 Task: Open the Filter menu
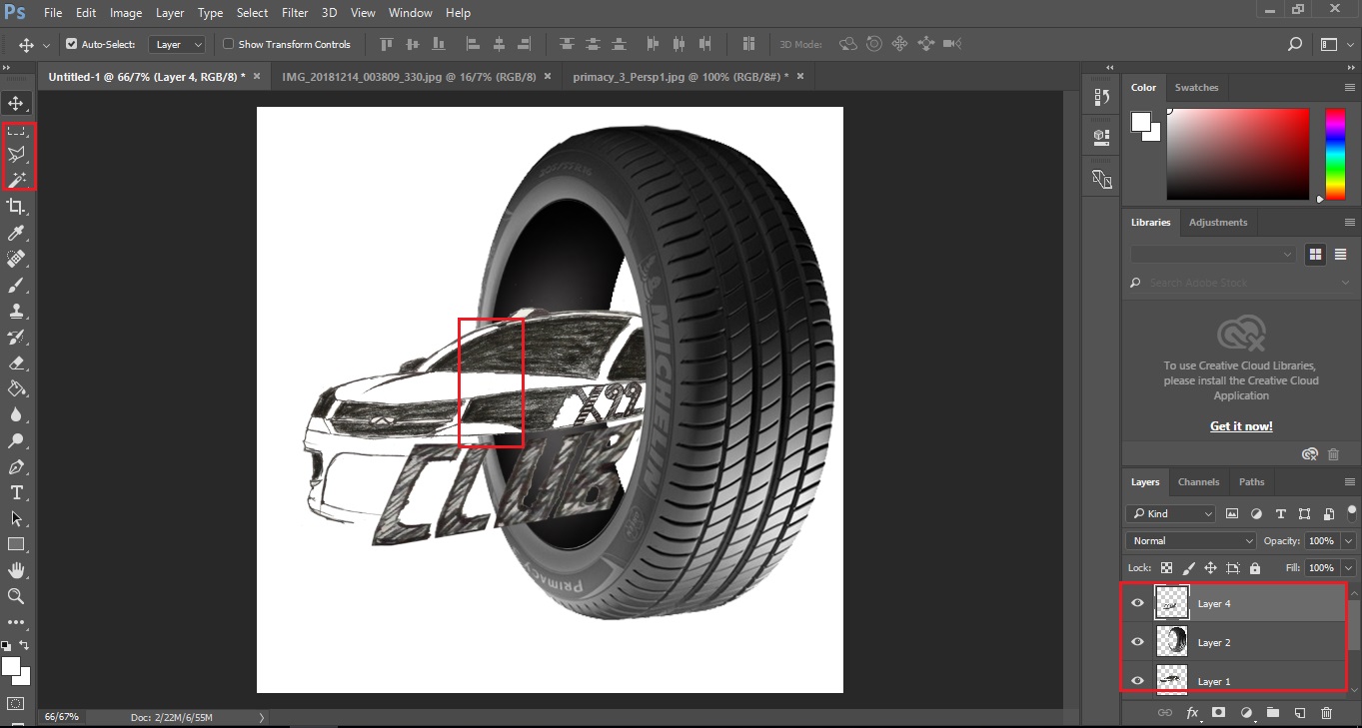(x=295, y=13)
